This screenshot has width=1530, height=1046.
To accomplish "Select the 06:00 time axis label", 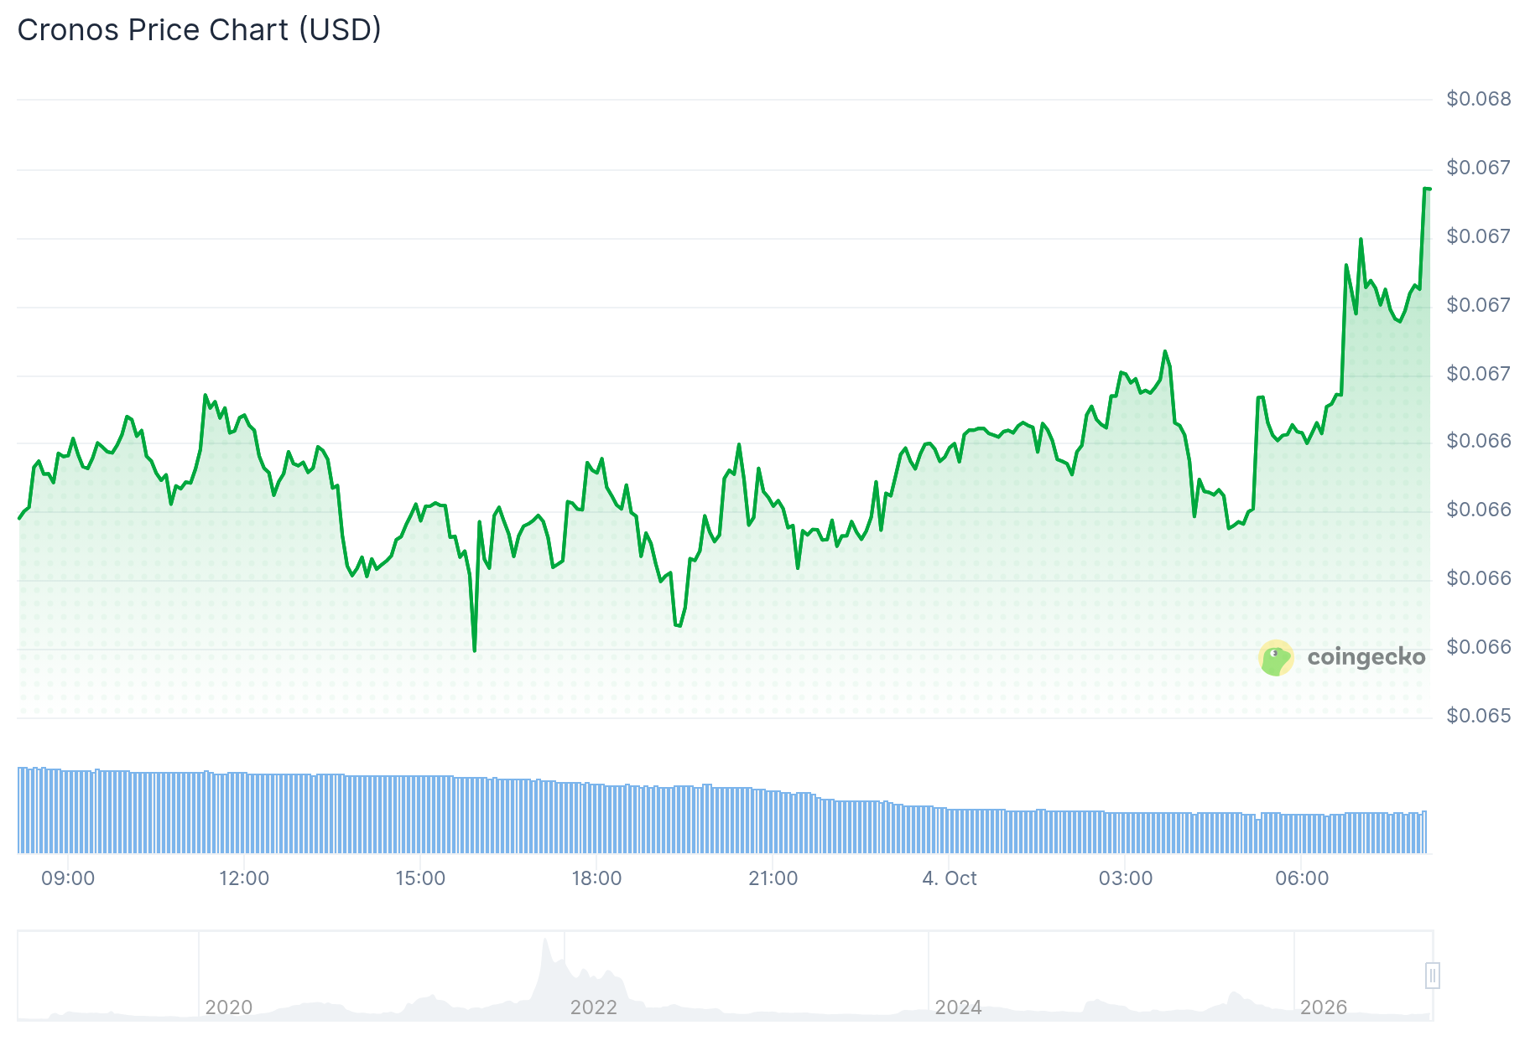I will pos(1302,878).
